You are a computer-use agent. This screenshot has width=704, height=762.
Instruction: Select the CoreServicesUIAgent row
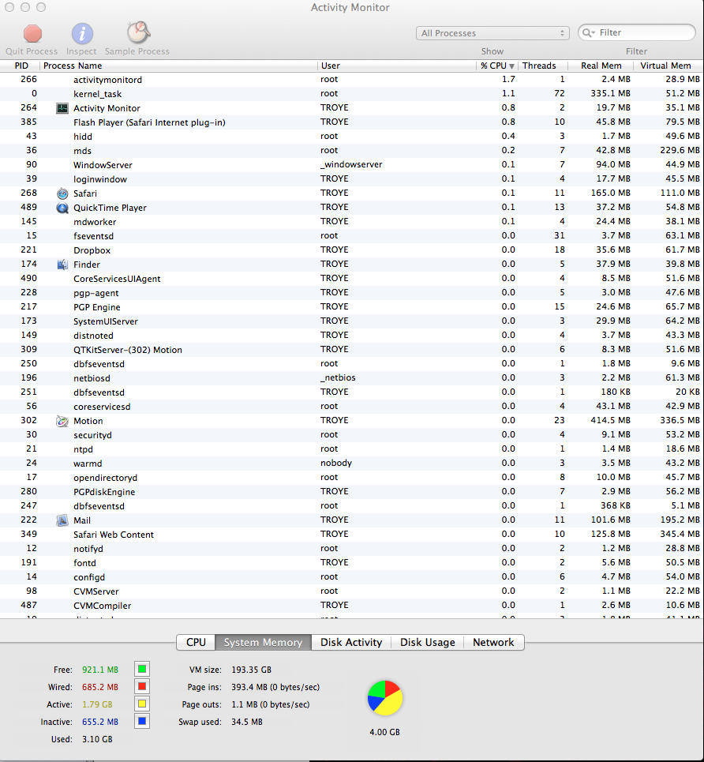click(352, 279)
